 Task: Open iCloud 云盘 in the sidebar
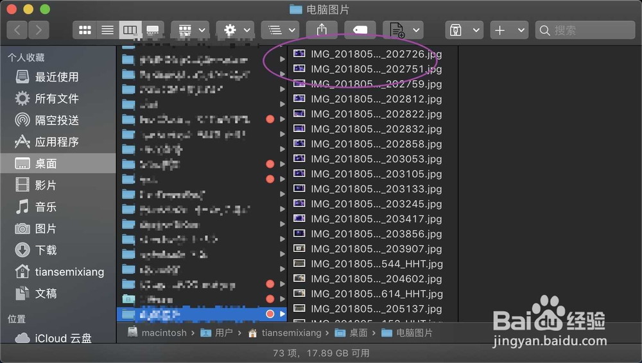pos(58,338)
